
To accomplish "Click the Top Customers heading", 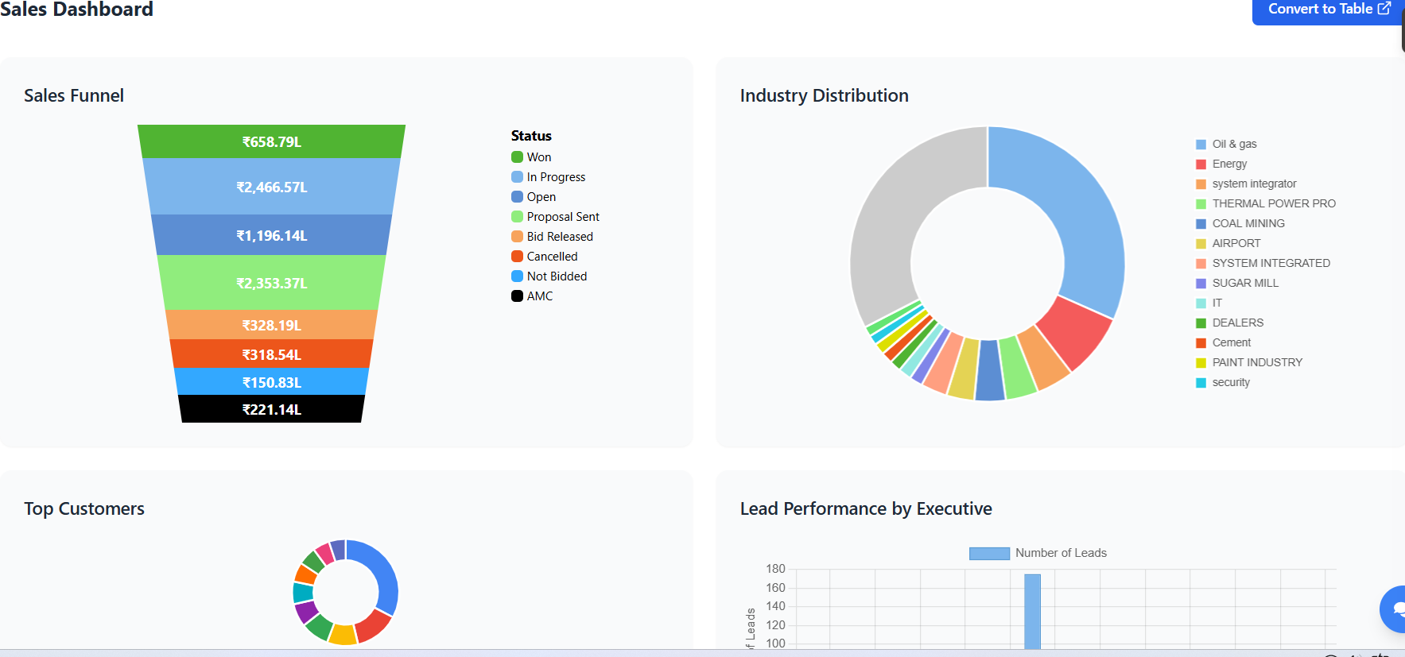I will pyautogui.click(x=84, y=508).
